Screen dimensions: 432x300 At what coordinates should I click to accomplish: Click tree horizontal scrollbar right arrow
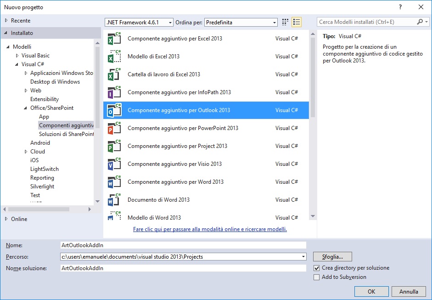click(90, 209)
